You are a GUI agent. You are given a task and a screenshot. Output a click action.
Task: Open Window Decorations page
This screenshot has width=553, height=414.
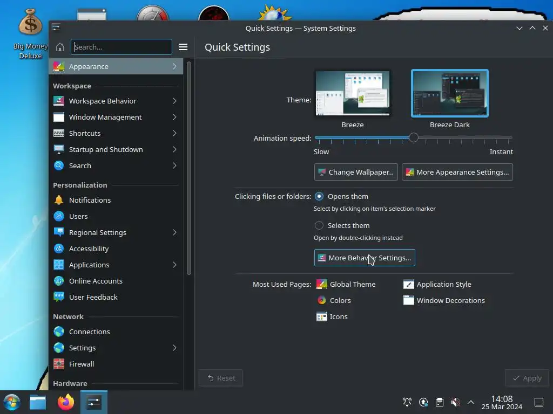click(444, 301)
